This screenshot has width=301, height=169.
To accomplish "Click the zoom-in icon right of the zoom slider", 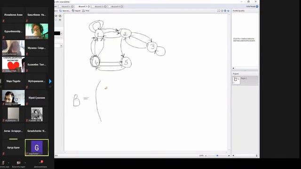I will 229,155.
